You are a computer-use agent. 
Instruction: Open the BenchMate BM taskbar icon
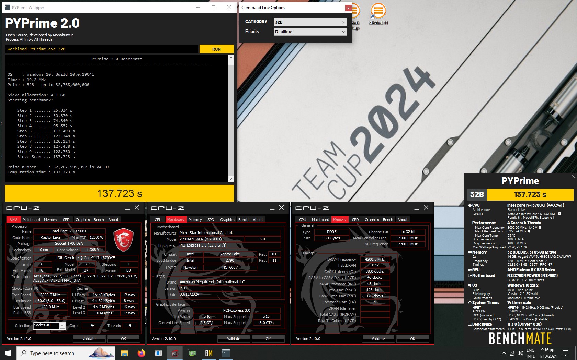click(208, 353)
